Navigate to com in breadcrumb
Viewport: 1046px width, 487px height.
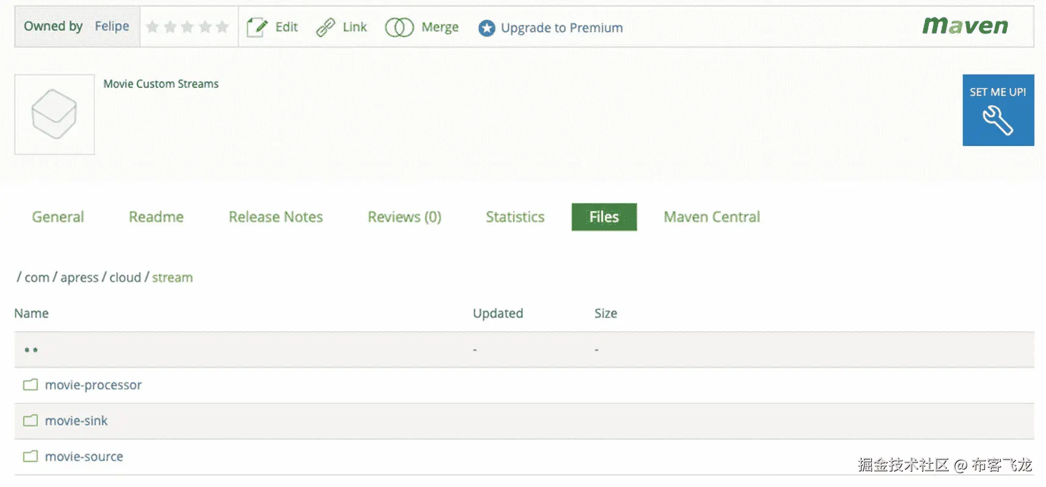click(x=37, y=277)
